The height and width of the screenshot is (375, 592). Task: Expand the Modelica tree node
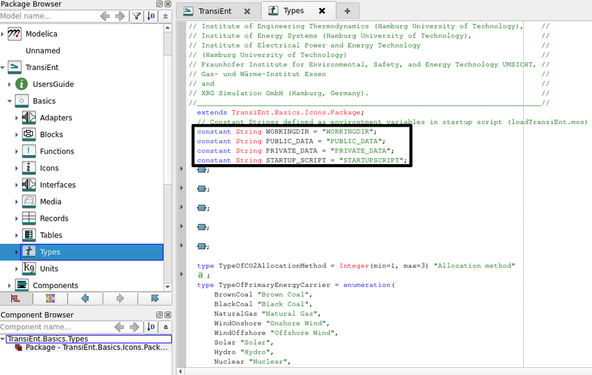tap(3, 34)
